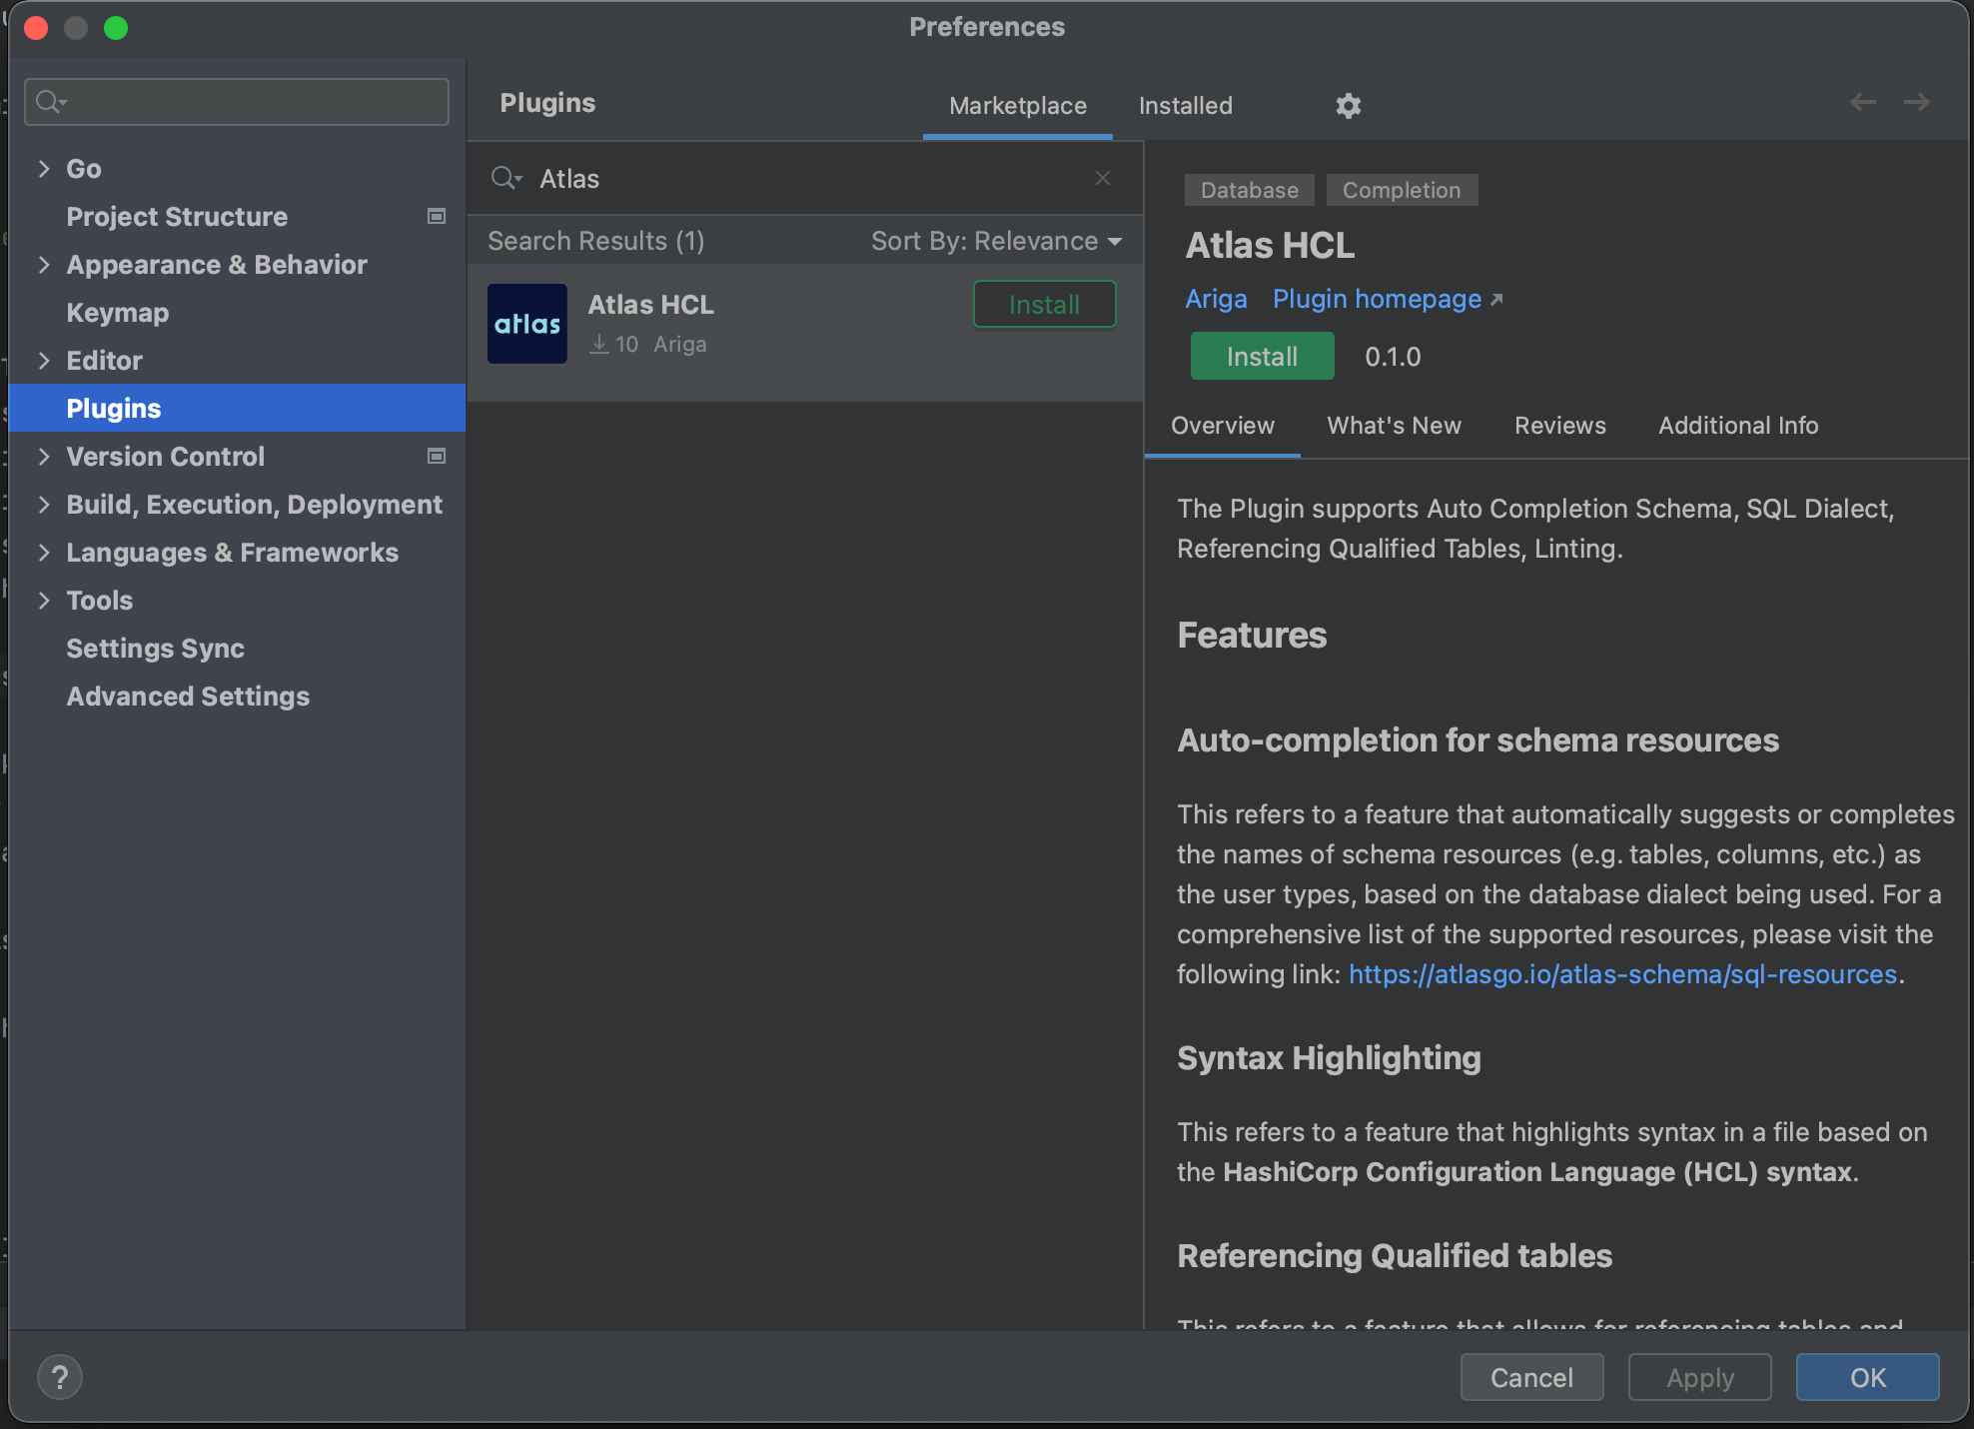Open the What's New tab
The height and width of the screenshot is (1429, 1974).
click(1394, 425)
